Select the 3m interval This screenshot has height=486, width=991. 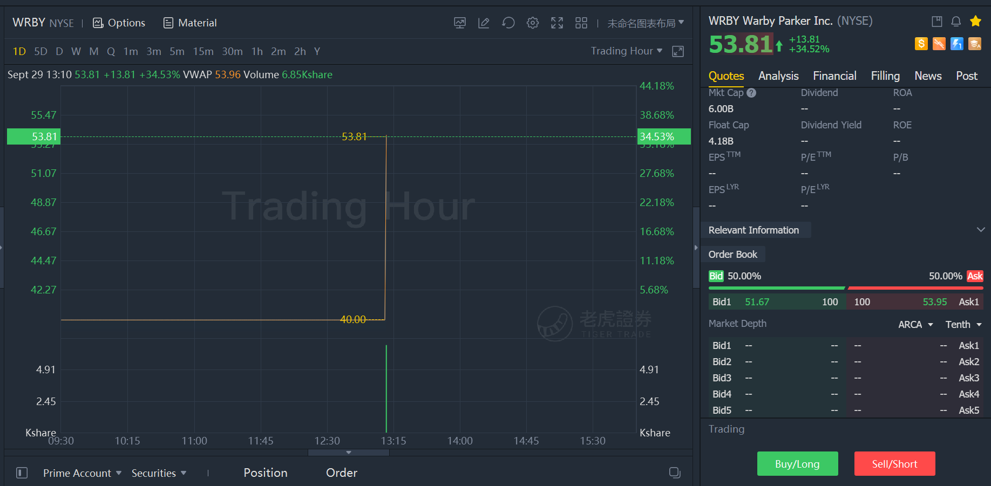point(154,51)
